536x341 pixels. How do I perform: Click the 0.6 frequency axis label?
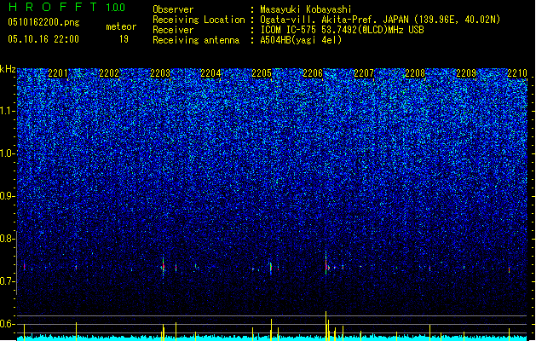[7, 324]
